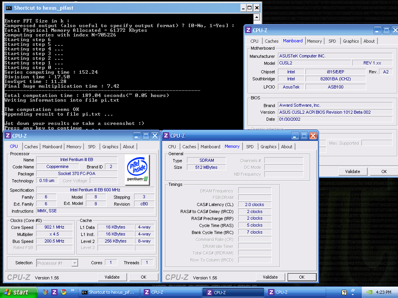Click the Intel Inside Pentium III logo
The height and width of the screenshot is (298, 398).
[137, 170]
